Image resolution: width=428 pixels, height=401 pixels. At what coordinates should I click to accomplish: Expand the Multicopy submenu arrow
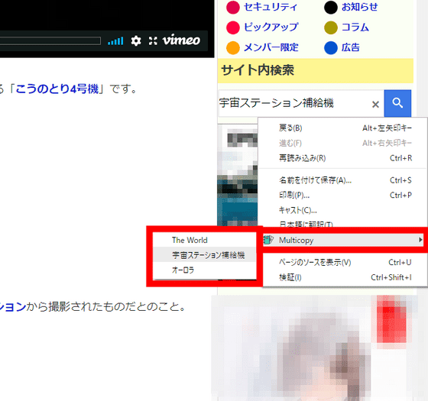420,240
